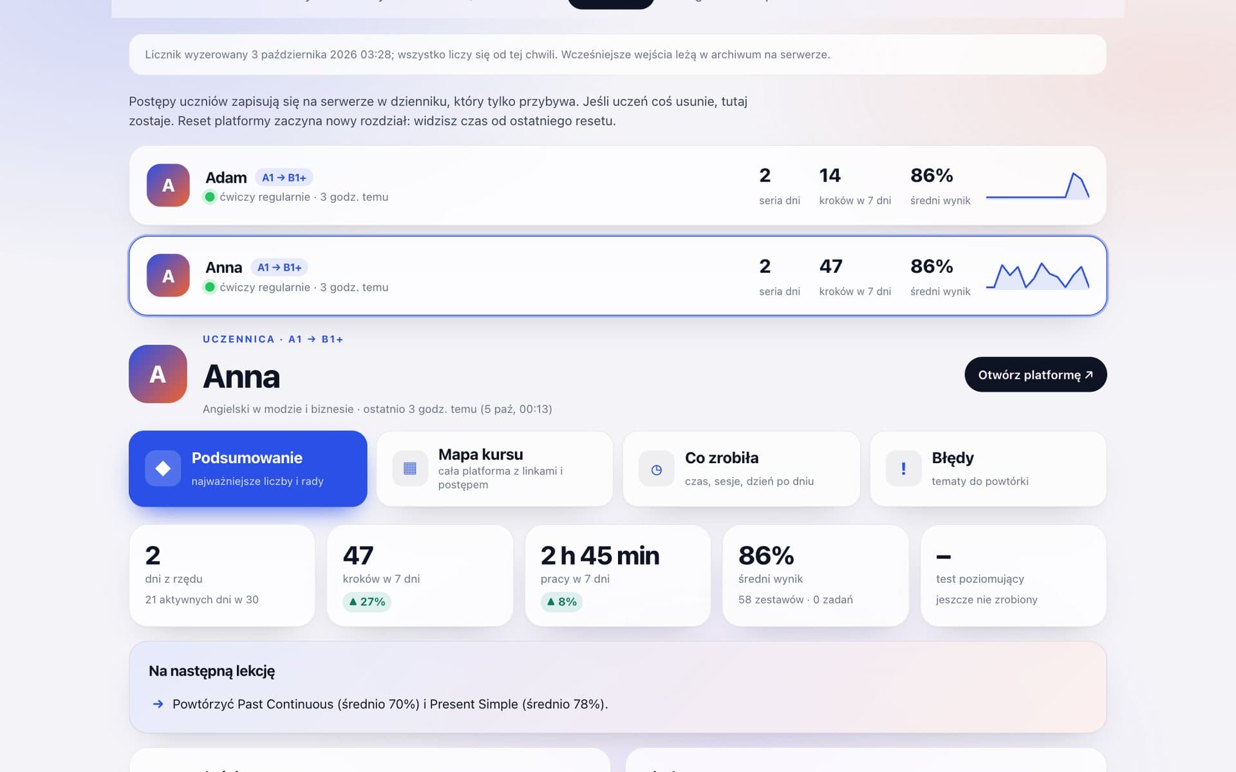
Task: Click the 86% średni wynik stat card
Action: (x=815, y=575)
